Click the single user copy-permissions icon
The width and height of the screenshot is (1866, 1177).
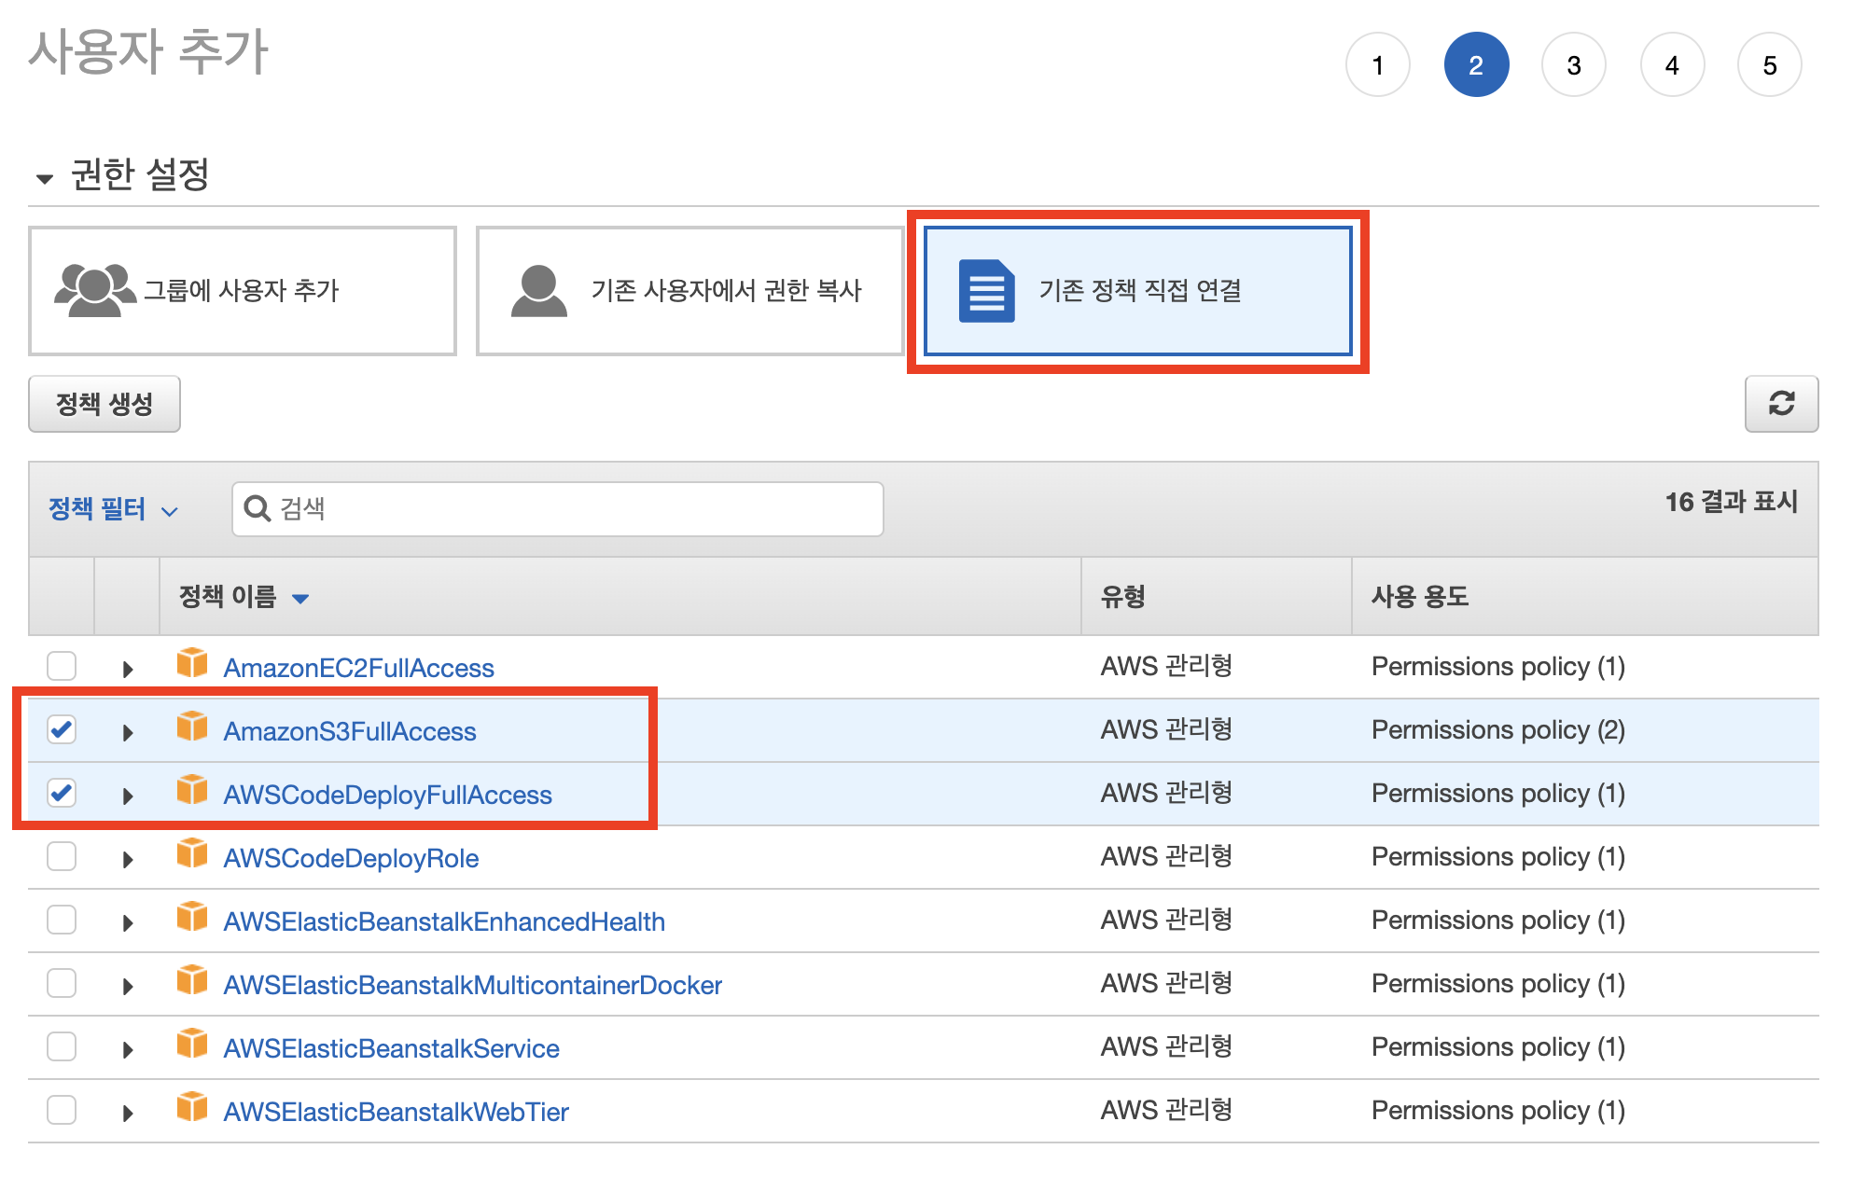[539, 290]
